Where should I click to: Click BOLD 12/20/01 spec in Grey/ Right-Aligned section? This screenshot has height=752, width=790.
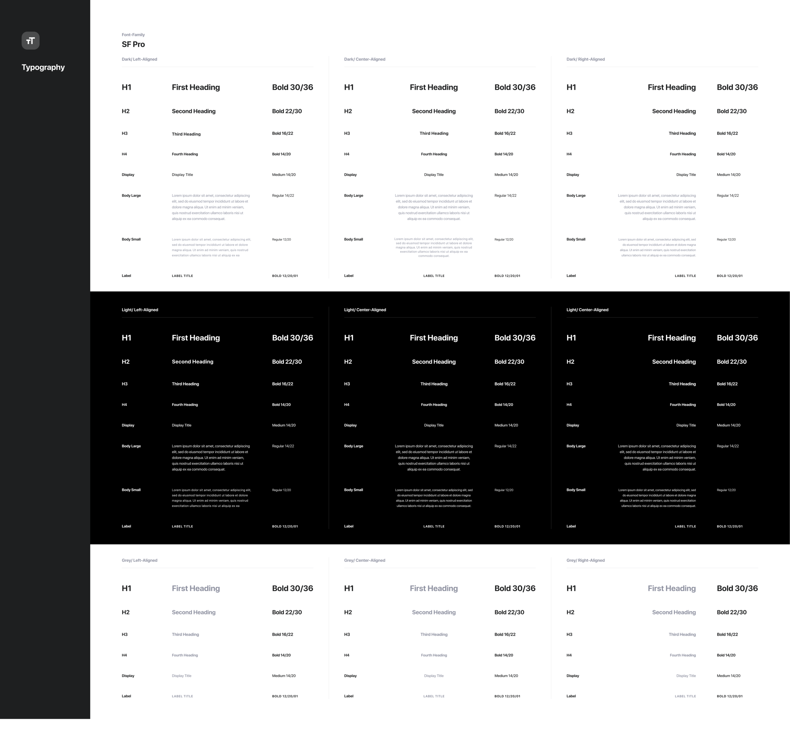point(730,696)
